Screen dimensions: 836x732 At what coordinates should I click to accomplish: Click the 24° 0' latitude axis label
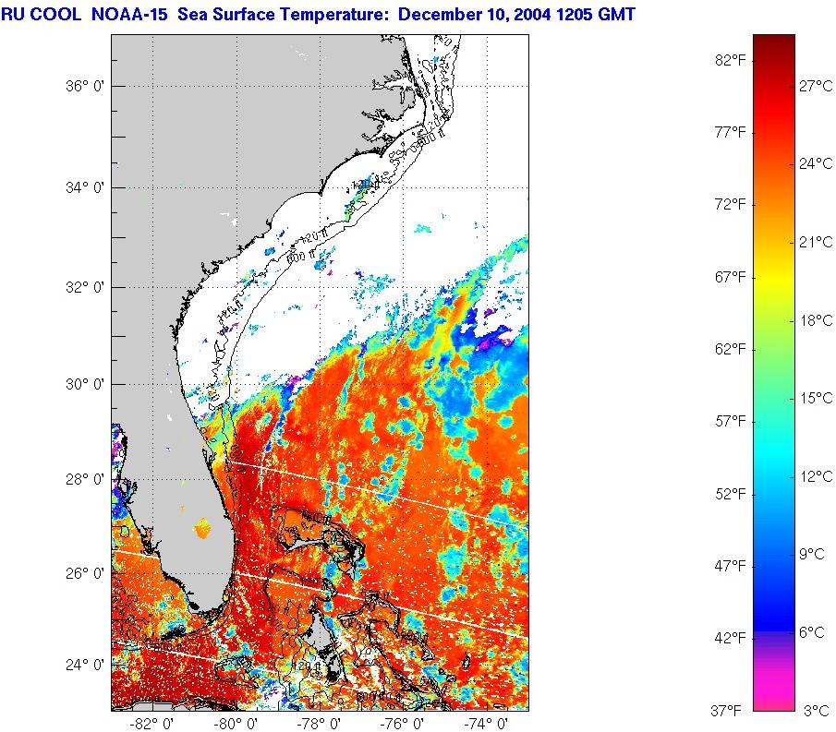(83, 664)
